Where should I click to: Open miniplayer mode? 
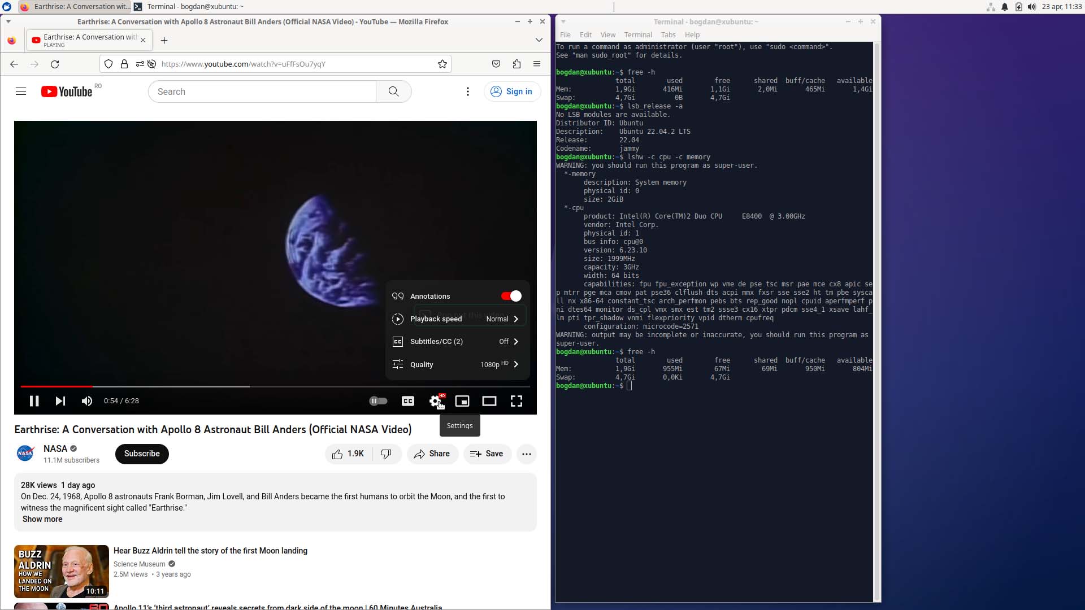click(462, 401)
